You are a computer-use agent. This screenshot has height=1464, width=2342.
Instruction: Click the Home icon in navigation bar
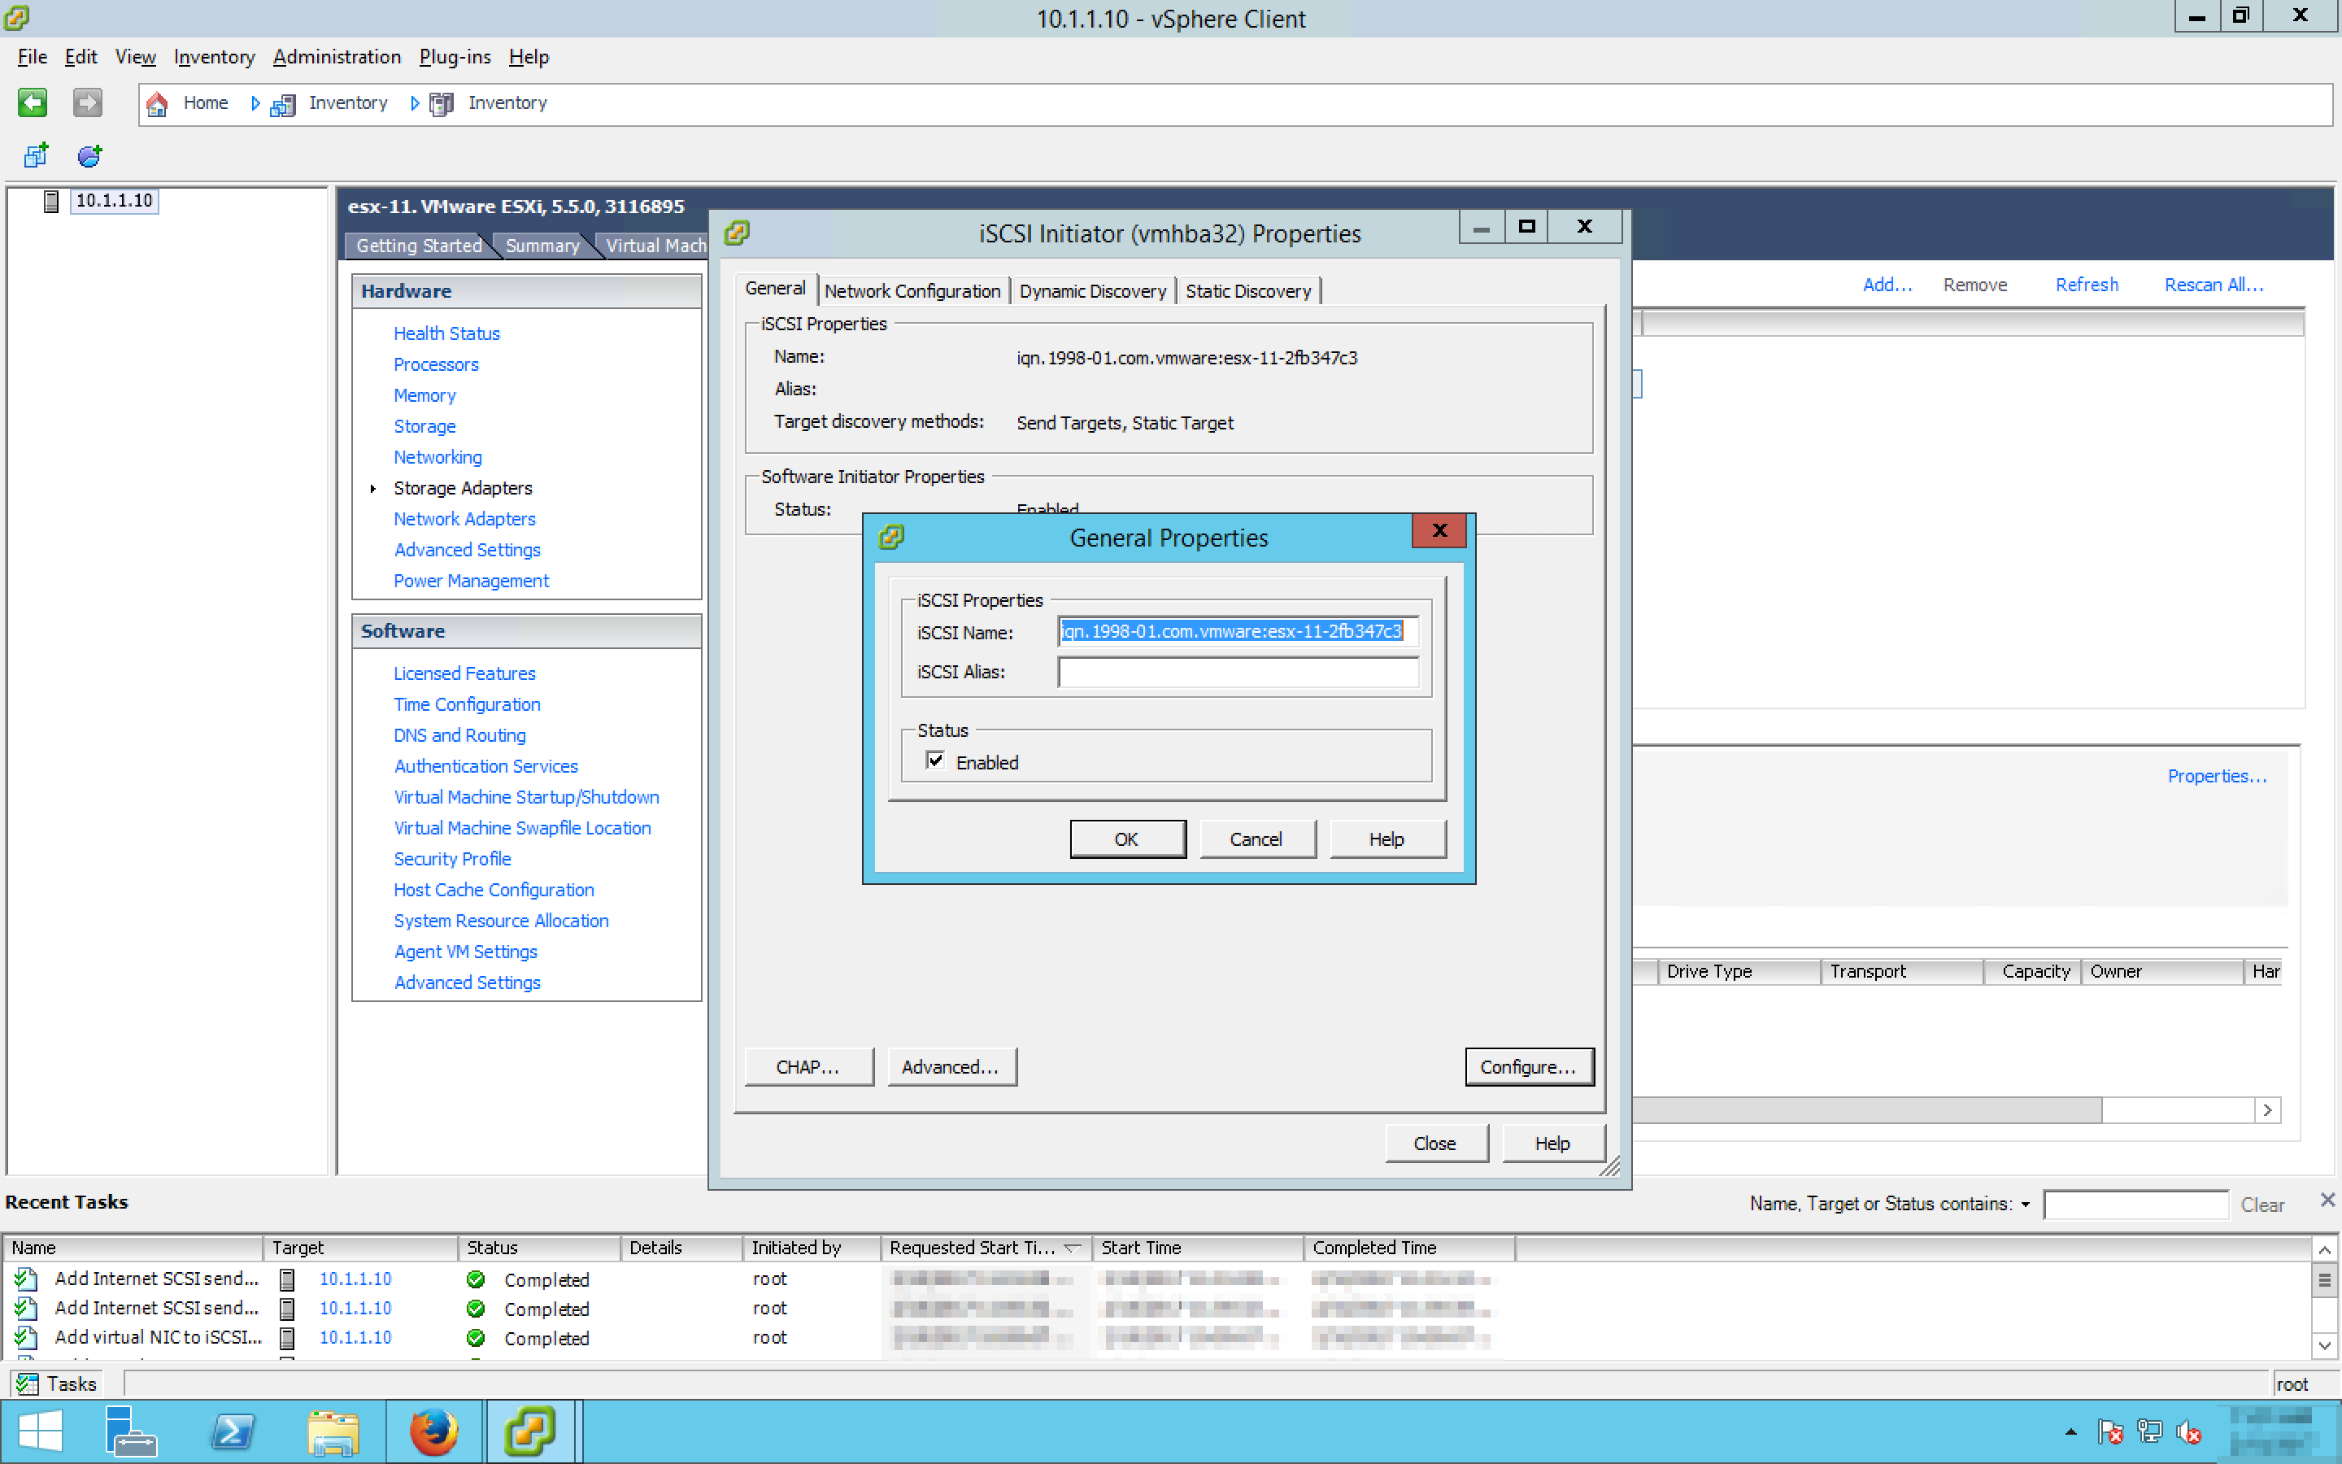coord(158,103)
